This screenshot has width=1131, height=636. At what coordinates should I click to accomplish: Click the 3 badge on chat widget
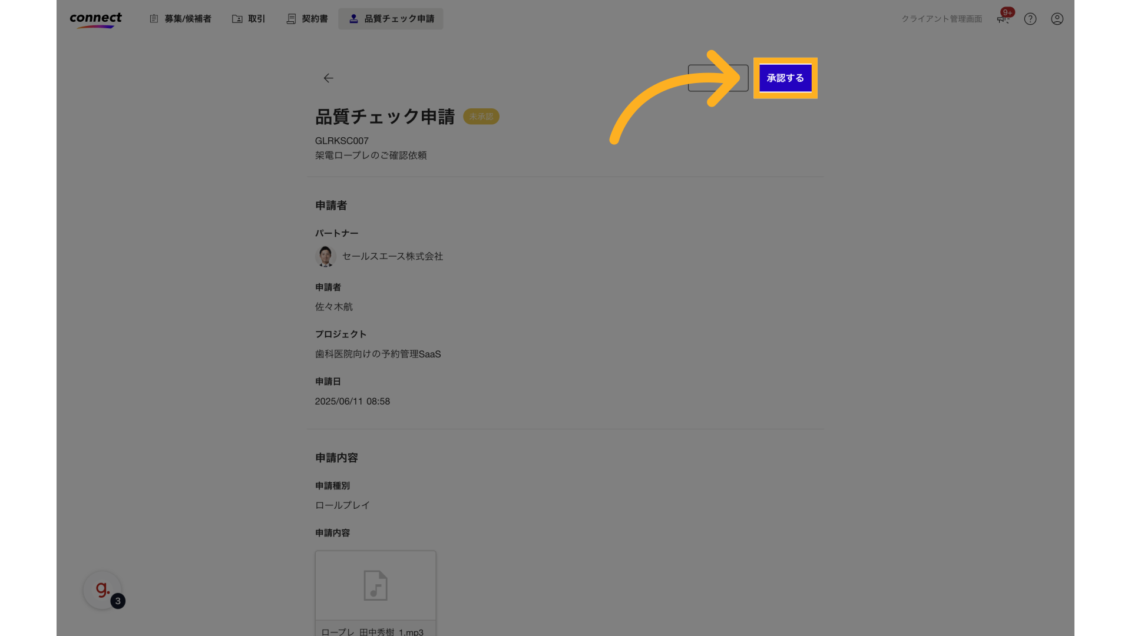[x=117, y=601]
